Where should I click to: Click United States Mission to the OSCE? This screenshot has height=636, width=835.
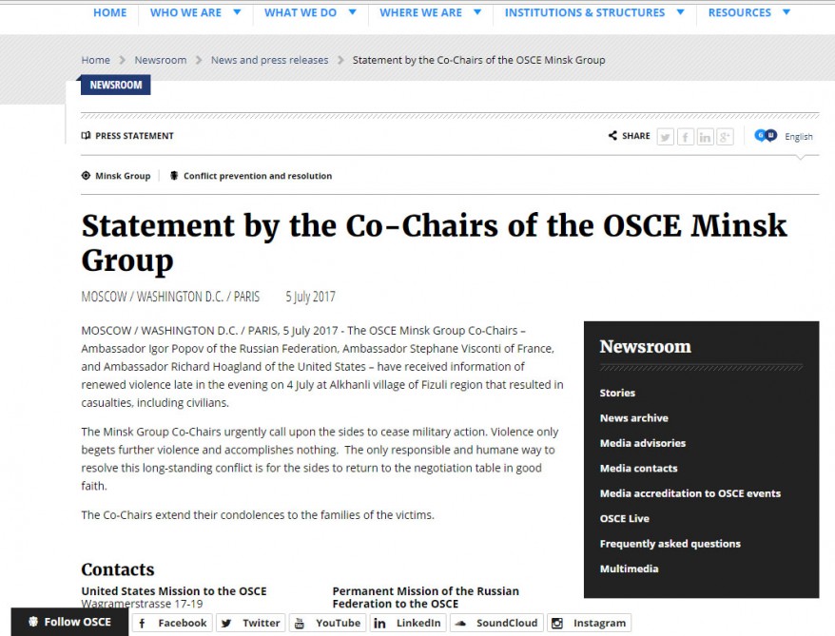click(174, 591)
